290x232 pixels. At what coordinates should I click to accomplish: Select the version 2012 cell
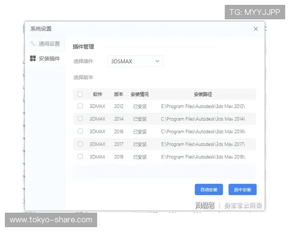click(x=119, y=106)
